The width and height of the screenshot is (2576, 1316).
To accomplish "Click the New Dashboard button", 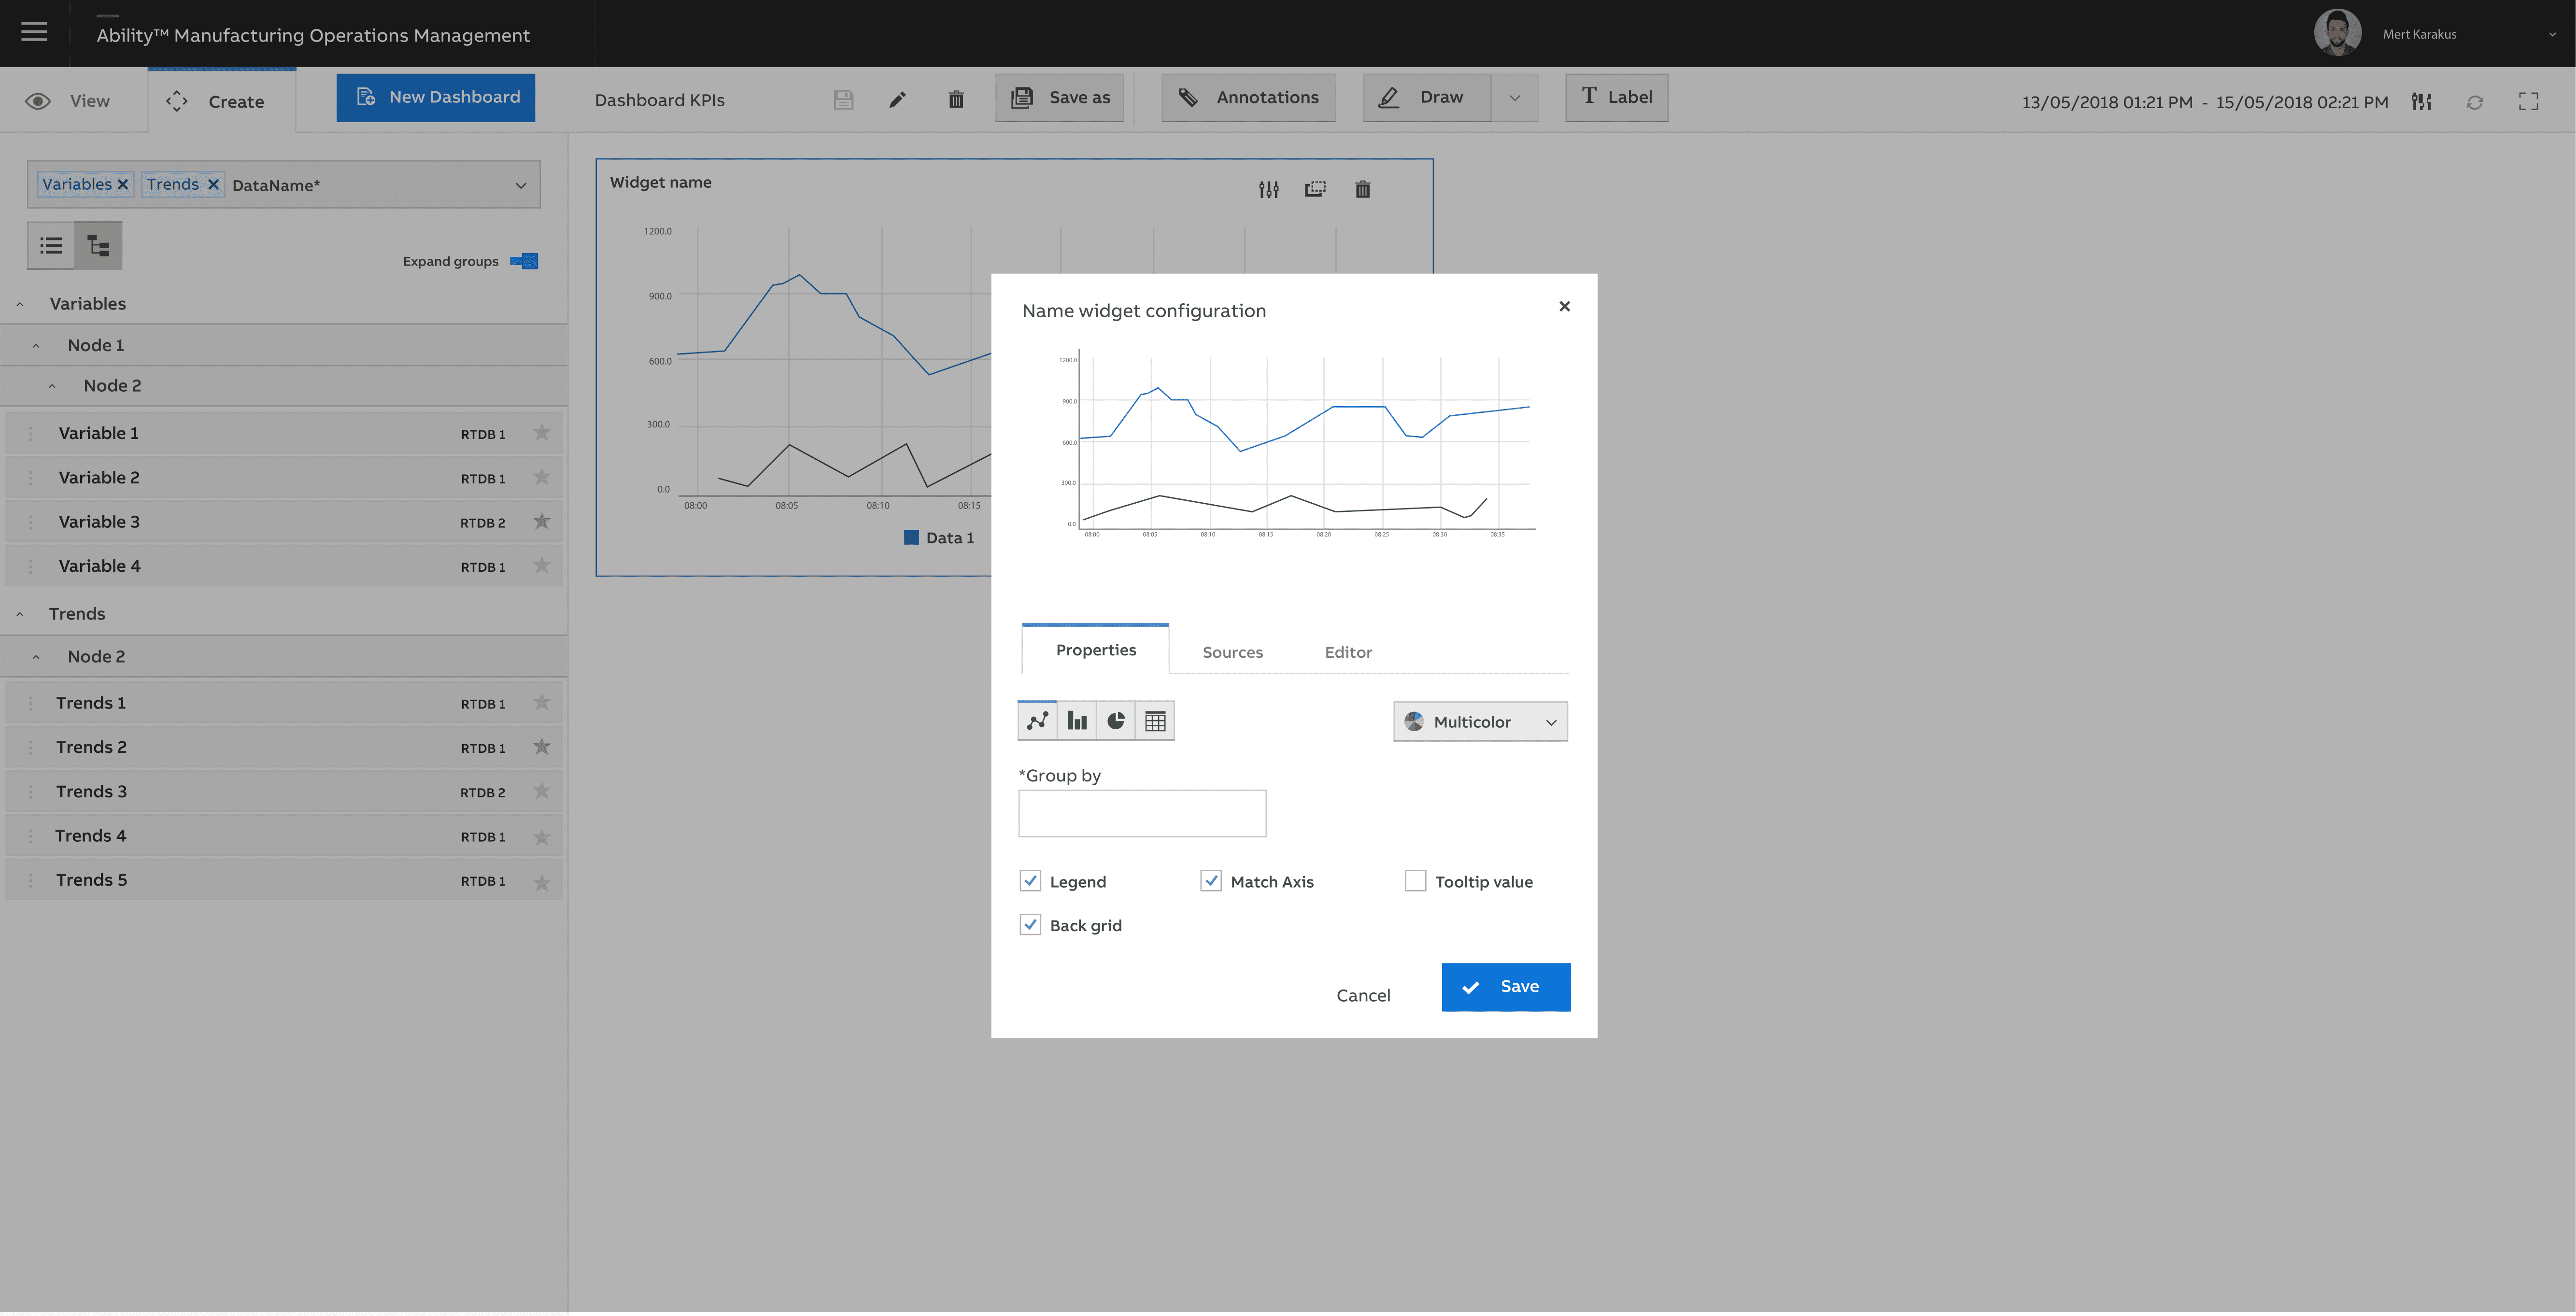I will click(x=436, y=98).
